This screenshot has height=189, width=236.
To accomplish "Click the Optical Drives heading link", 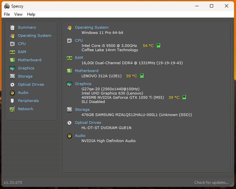I will (x=88, y=123).
